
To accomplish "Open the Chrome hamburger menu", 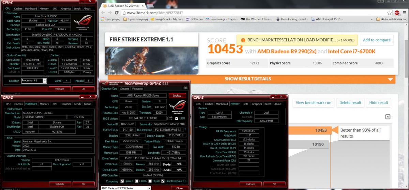I will 404,13.
